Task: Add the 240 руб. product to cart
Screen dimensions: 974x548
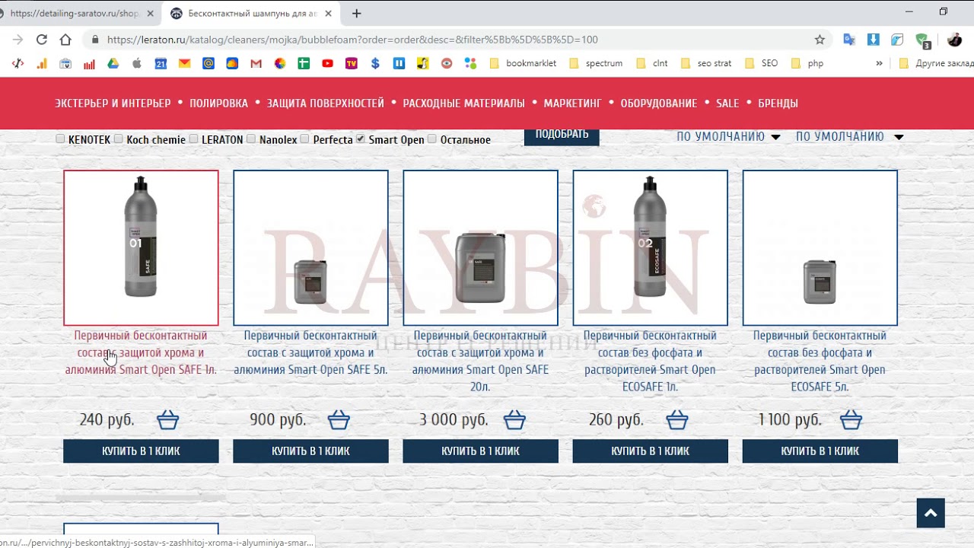Action: point(167,419)
